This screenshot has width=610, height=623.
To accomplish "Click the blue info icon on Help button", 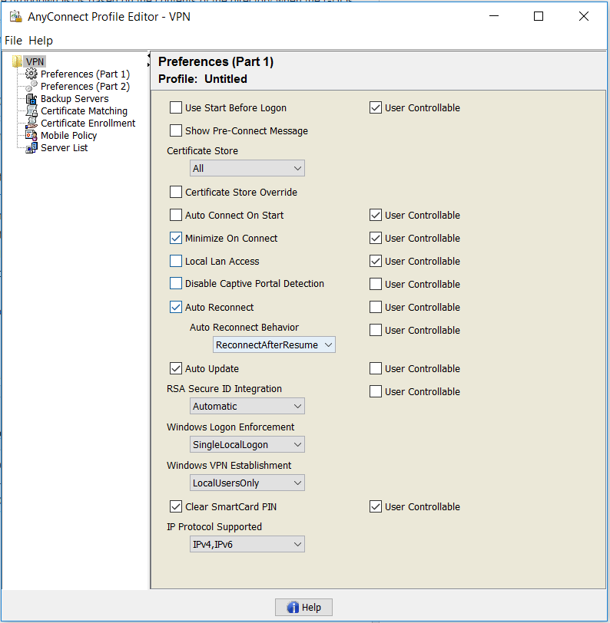I will pyautogui.click(x=293, y=607).
